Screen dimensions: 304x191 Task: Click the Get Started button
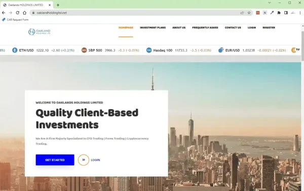pos(55,160)
